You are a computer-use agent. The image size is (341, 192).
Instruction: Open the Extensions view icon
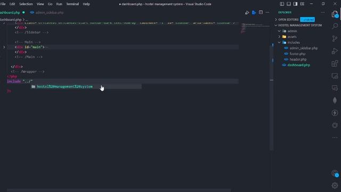[x=335, y=63]
